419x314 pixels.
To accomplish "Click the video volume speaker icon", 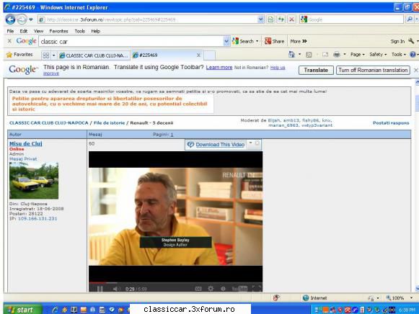I will click(x=115, y=289).
